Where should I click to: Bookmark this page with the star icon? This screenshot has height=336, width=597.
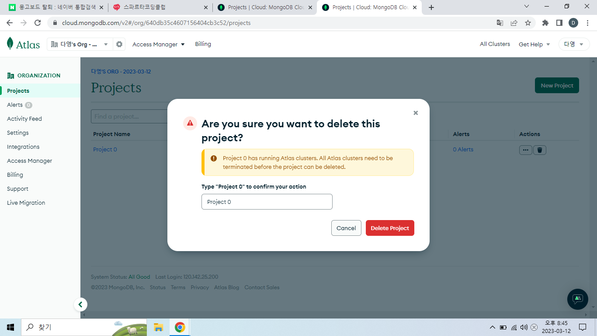click(528, 23)
